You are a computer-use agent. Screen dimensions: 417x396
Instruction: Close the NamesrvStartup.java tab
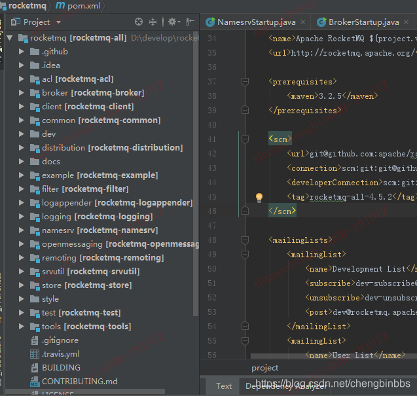[x=302, y=22]
